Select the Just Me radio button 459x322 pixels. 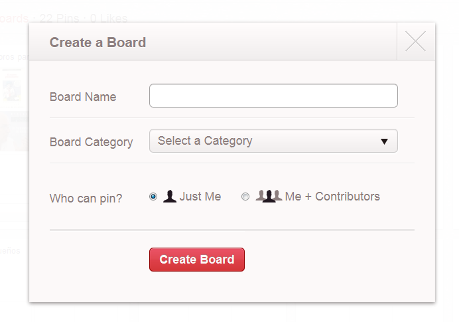(154, 197)
